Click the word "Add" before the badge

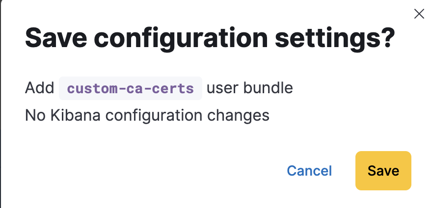39,88
